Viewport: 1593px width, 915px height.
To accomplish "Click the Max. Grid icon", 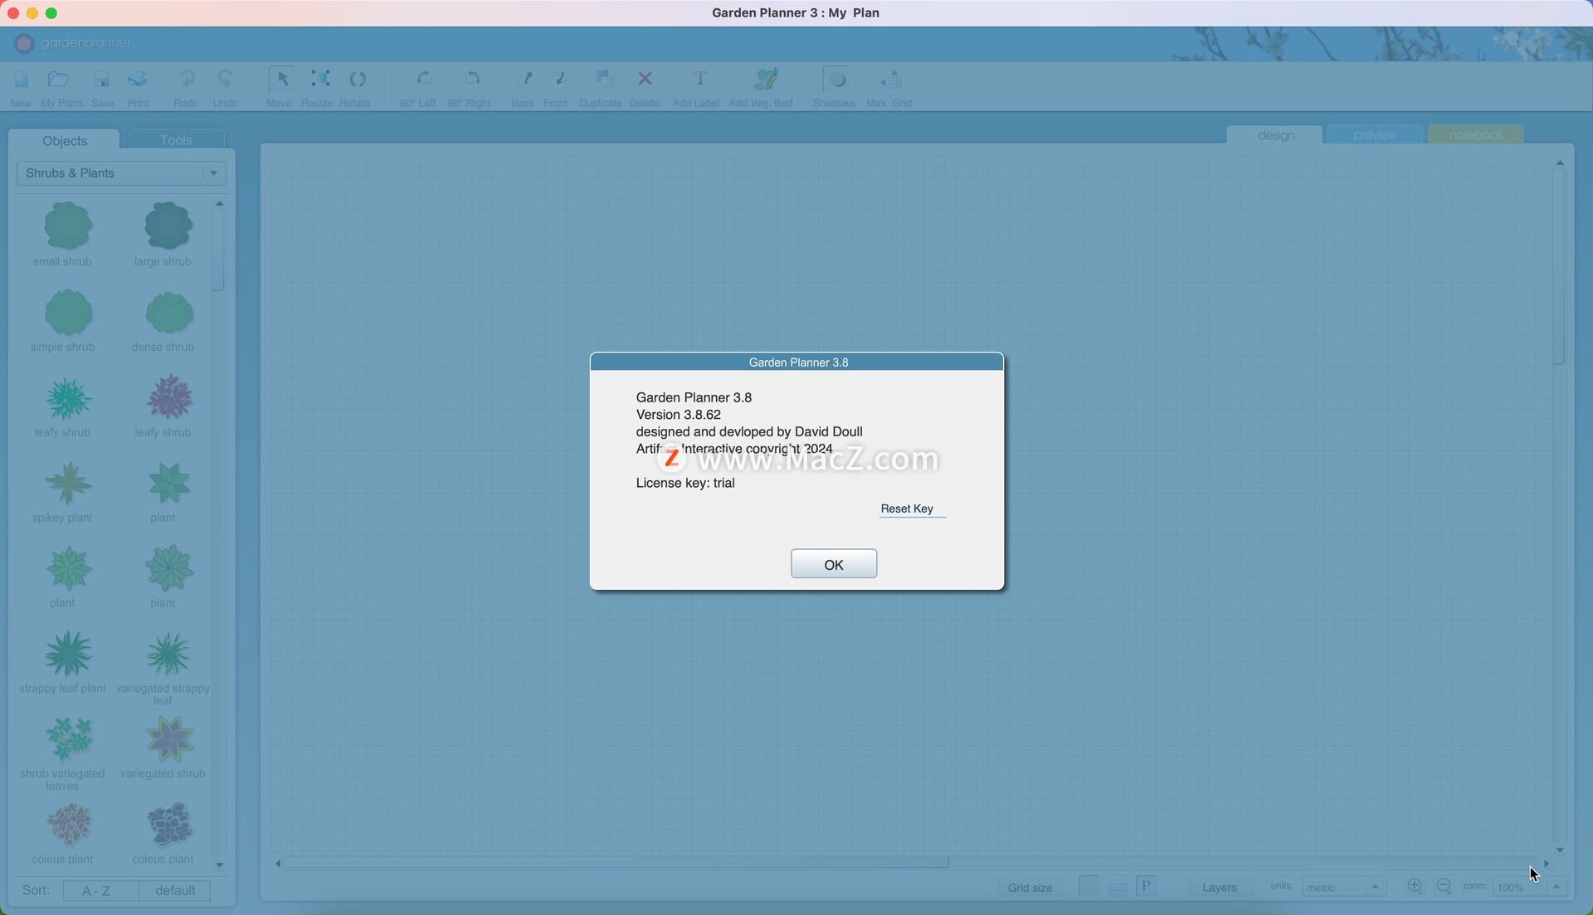I will pyautogui.click(x=891, y=80).
